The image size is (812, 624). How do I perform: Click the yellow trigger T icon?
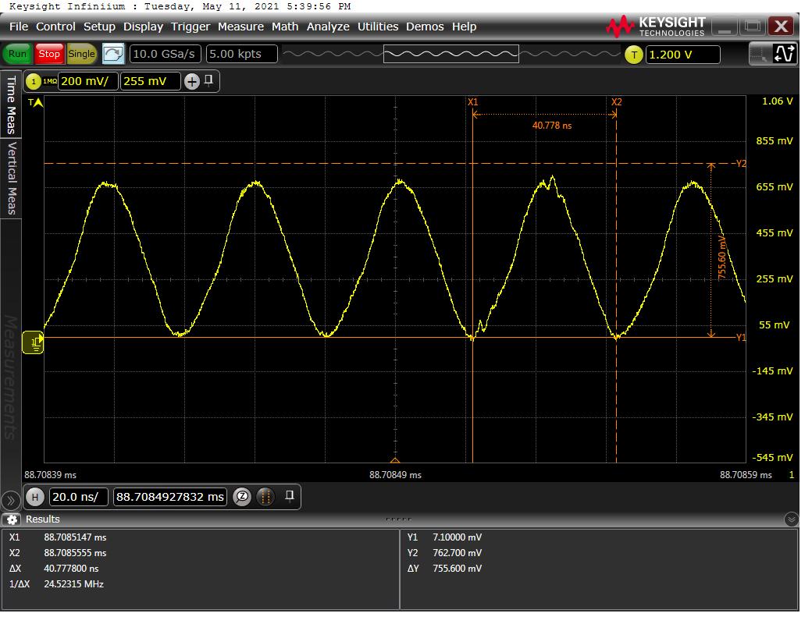click(x=634, y=55)
